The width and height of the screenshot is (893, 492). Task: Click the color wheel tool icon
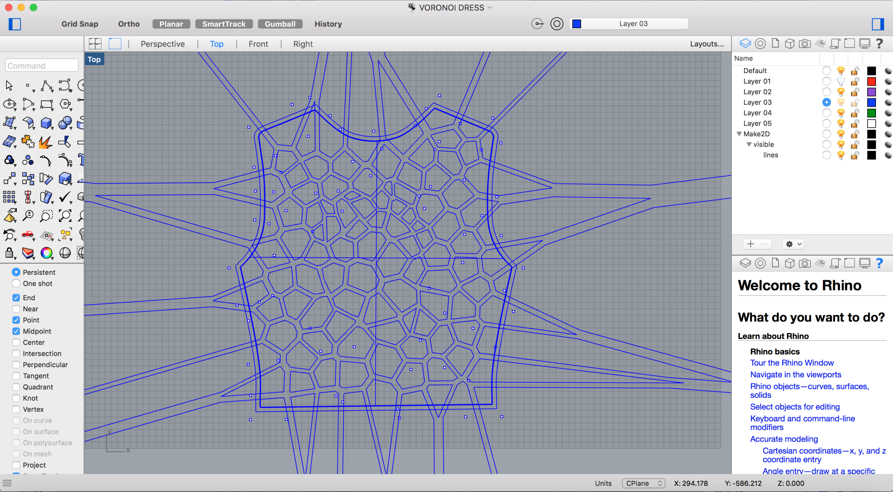pyautogui.click(x=46, y=253)
